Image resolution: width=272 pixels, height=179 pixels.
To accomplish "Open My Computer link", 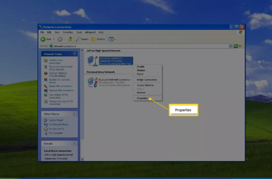I will 56,133.
